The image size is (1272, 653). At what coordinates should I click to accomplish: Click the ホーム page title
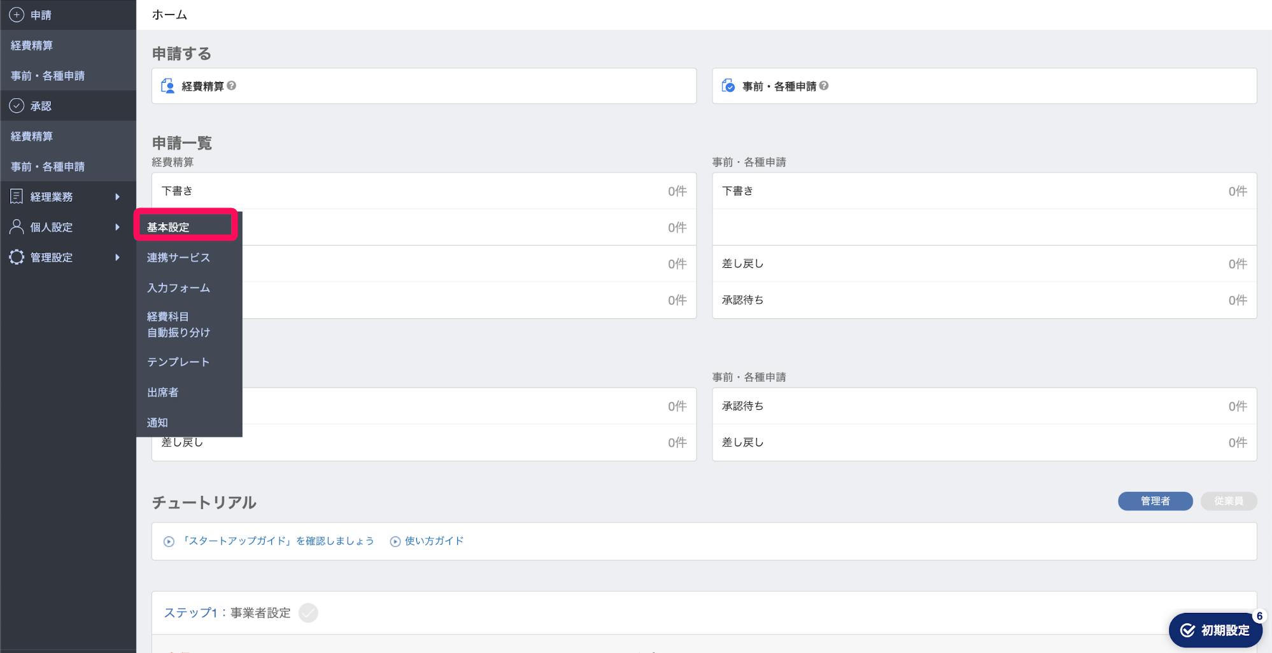169,15
